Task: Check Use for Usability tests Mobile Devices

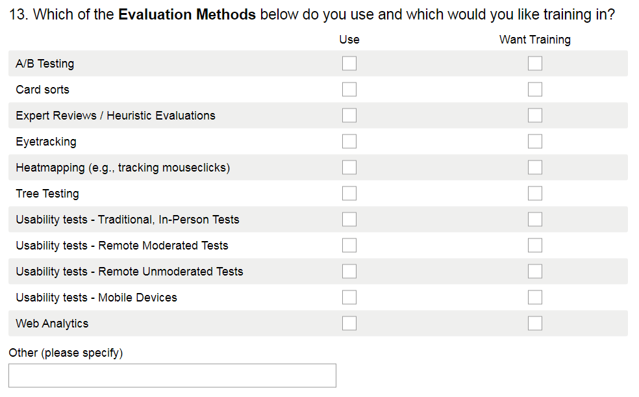Action: 349,298
